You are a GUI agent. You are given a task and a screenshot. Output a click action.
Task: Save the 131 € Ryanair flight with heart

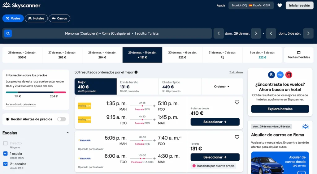coord(237,137)
